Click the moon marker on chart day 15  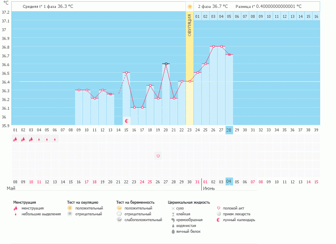point(125,120)
